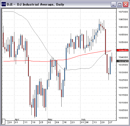
Task: Click the 100000 price axis label
Action: [x=123, y=118]
